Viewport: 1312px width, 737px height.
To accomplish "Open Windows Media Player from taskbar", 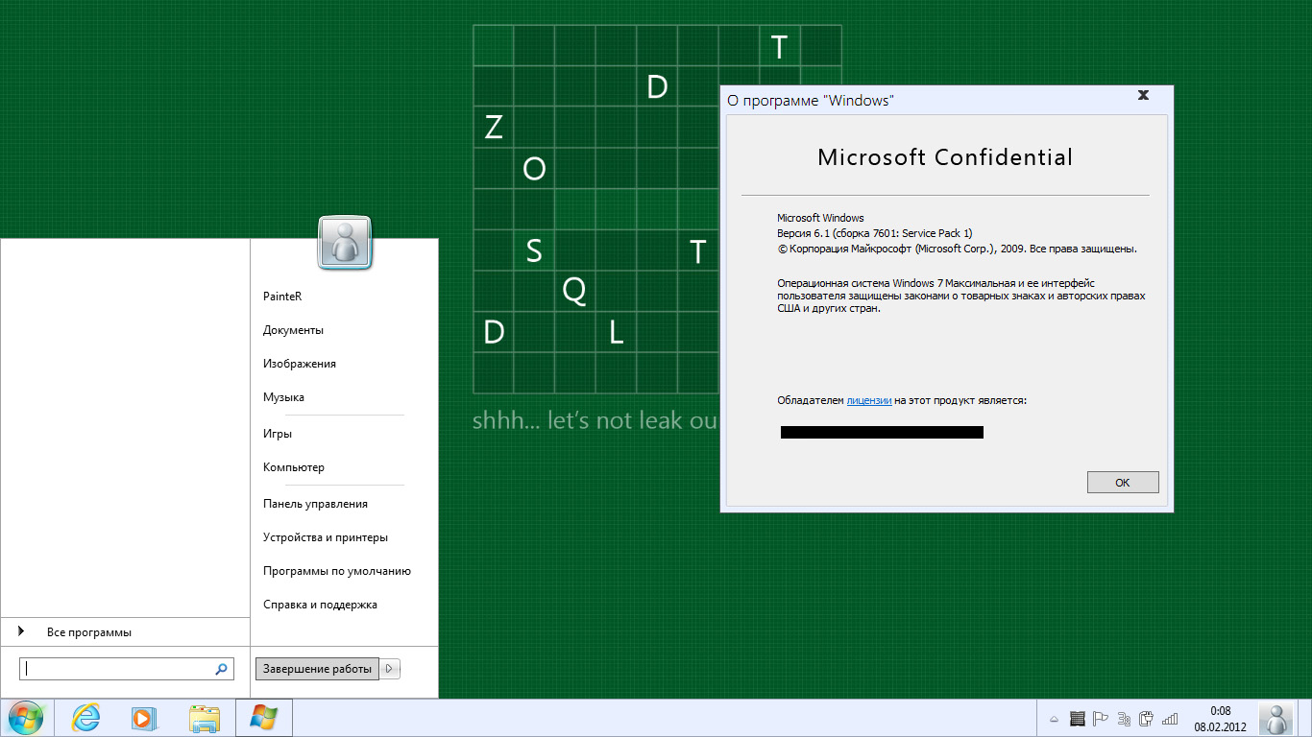I will pyautogui.click(x=143, y=718).
